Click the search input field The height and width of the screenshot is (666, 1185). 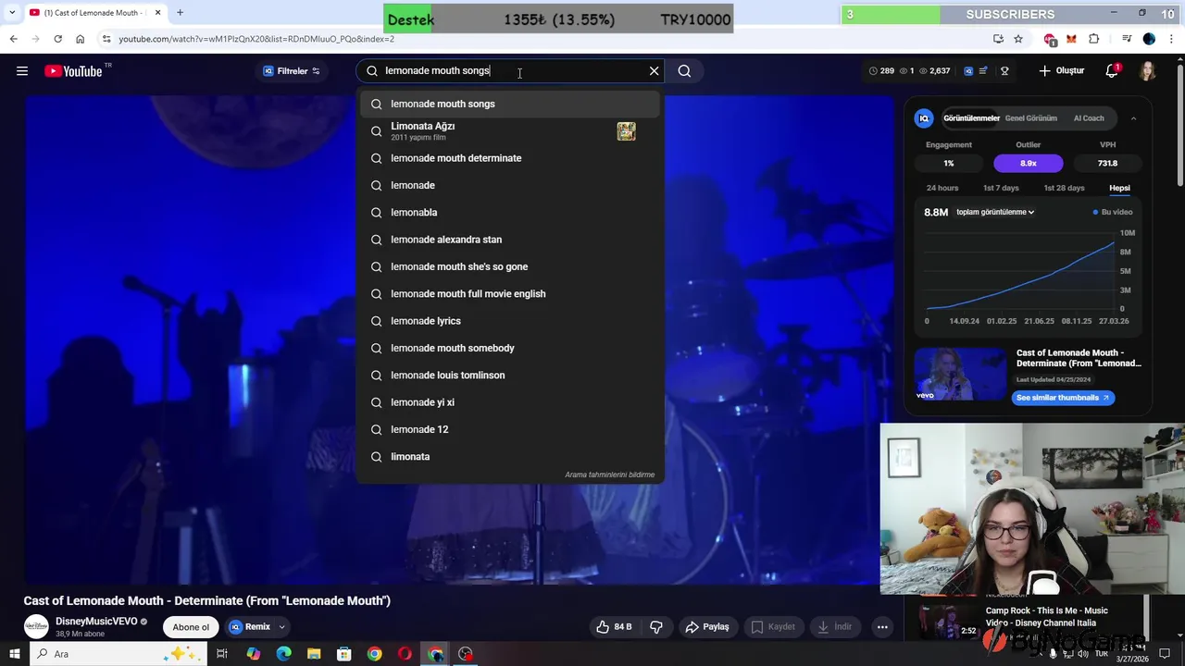[x=512, y=71]
